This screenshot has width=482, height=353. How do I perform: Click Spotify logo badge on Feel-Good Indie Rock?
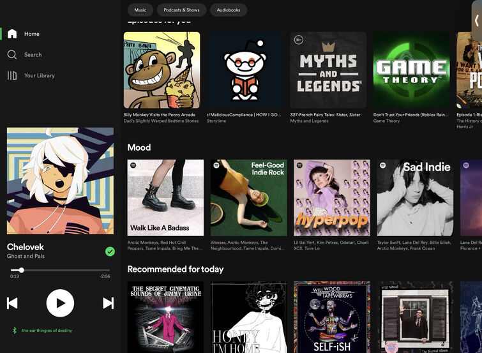click(216, 165)
